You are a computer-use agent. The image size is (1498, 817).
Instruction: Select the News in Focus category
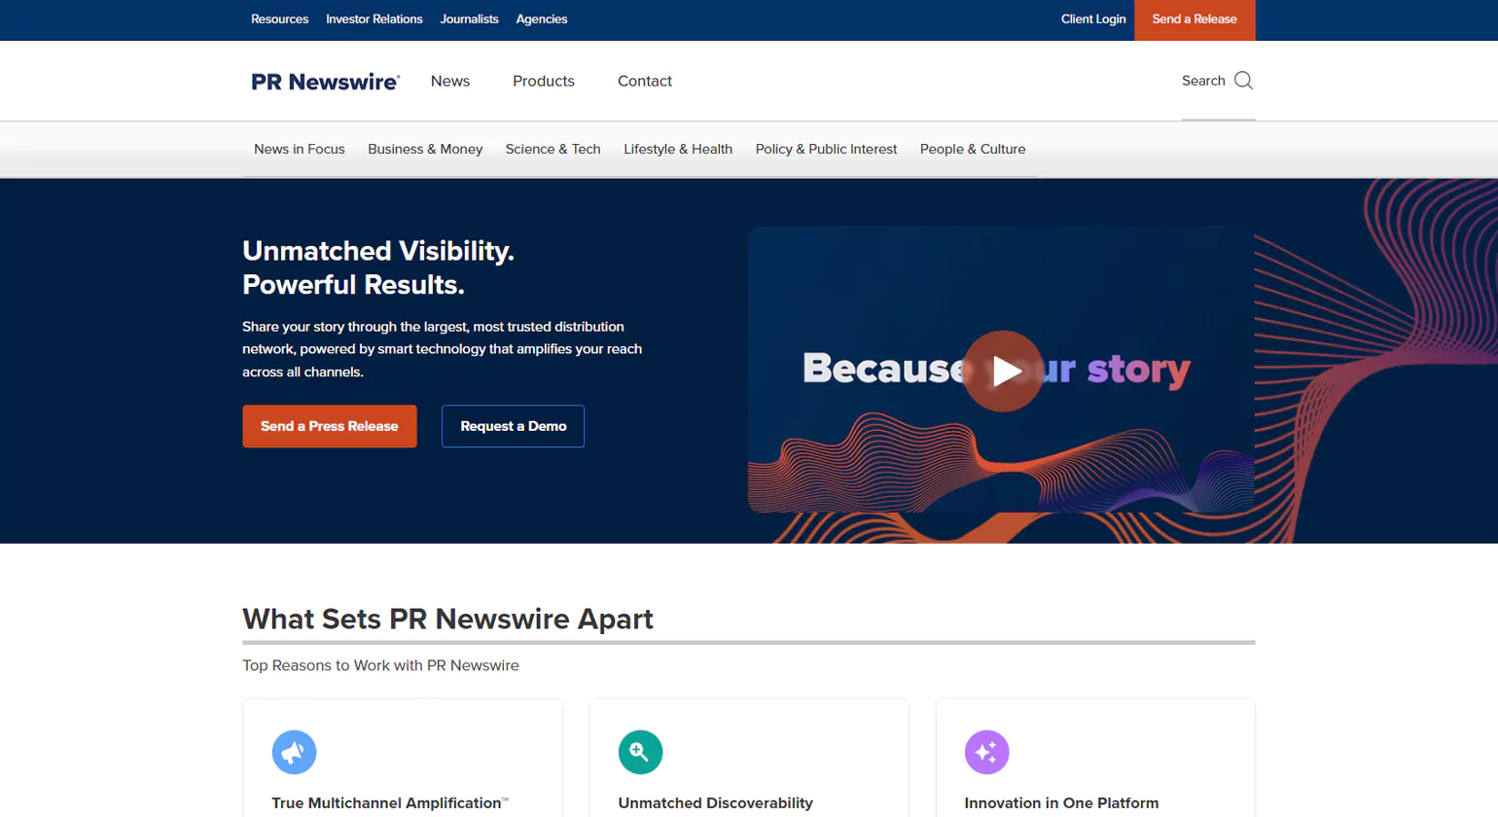(299, 149)
